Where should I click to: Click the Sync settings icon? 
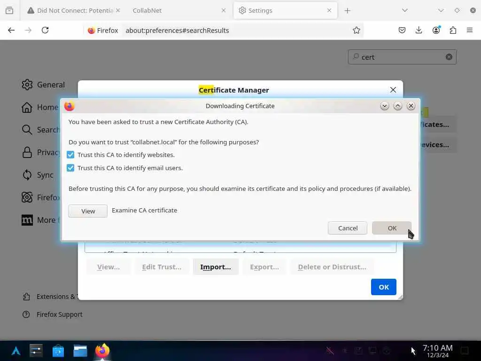click(x=27, y=175)
